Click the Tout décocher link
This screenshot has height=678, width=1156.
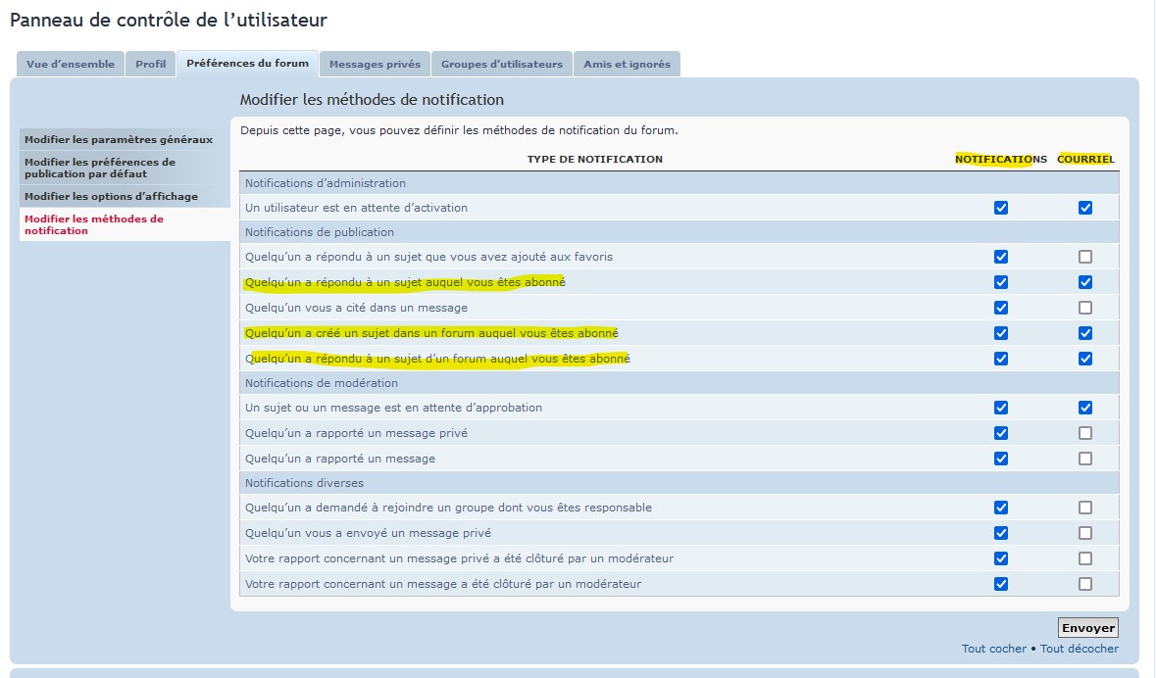pyautogui.click(x=1080, y=649)
